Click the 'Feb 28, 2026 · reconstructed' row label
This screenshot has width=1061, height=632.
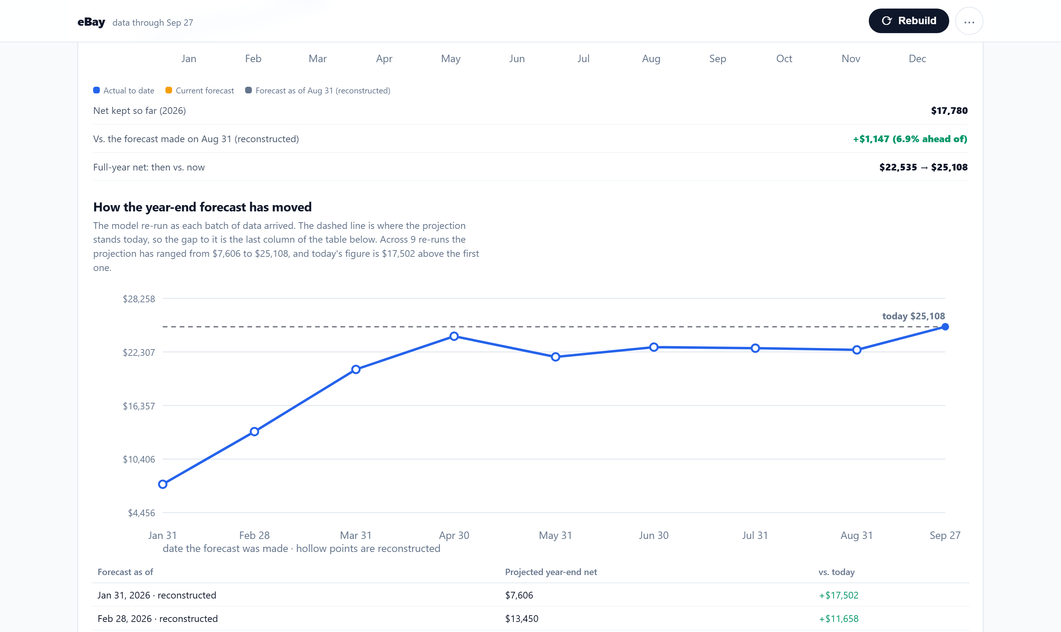(158, 618)
